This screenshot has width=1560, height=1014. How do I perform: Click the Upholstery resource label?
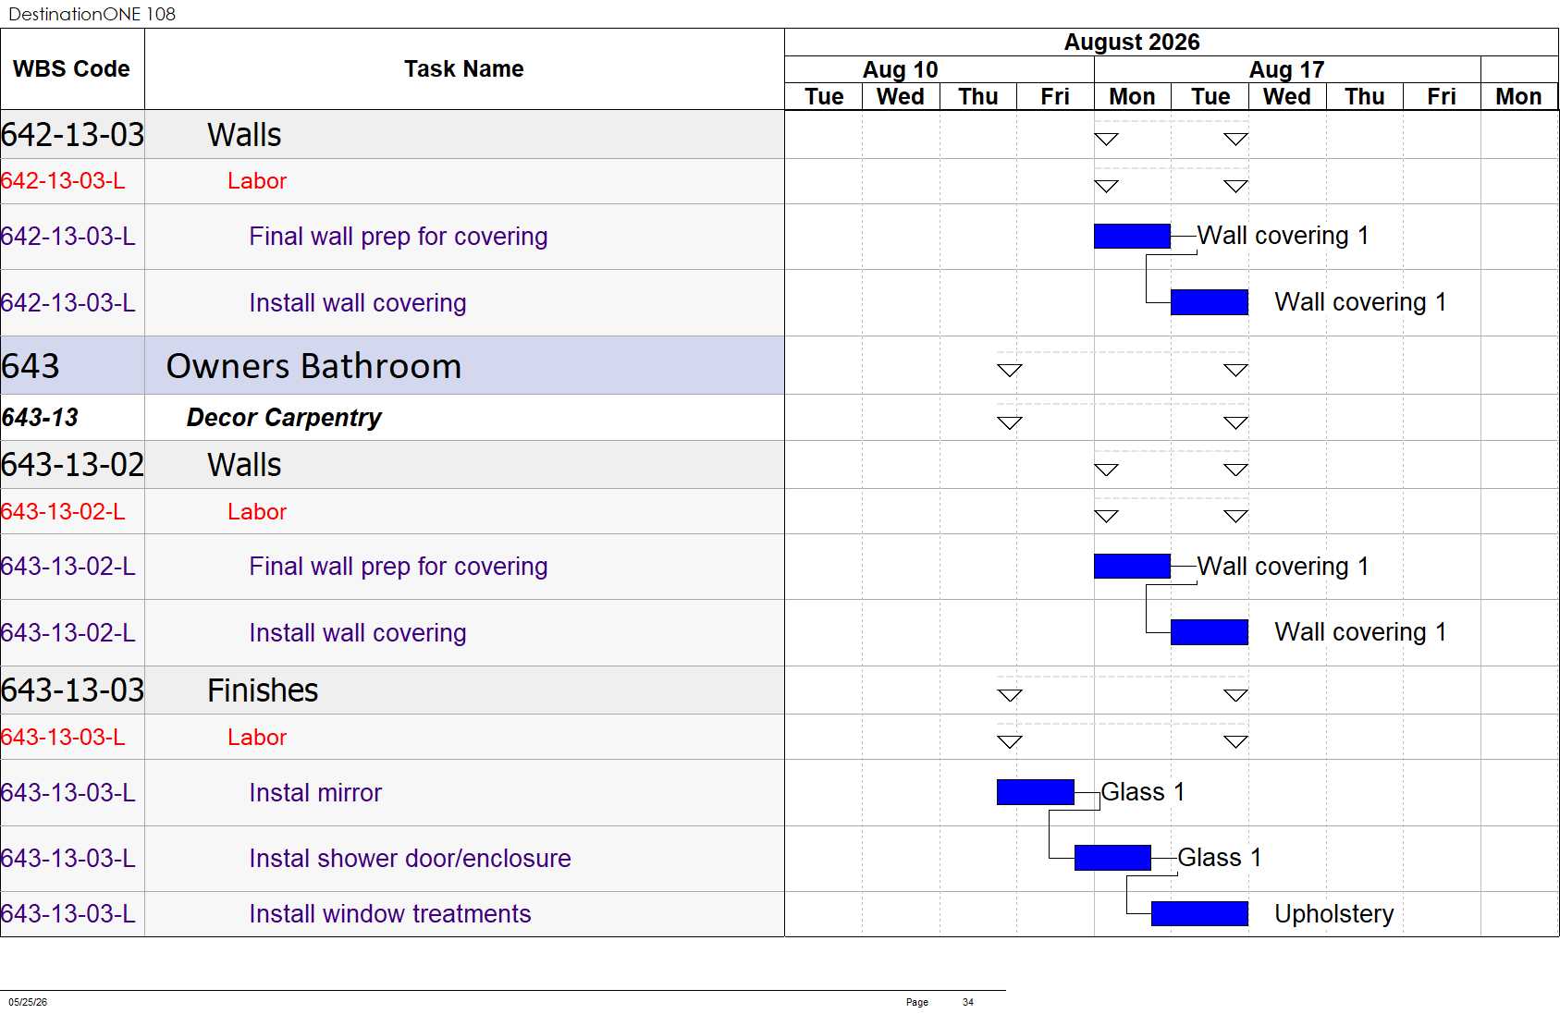click(1334, 914)
